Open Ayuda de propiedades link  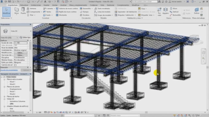(9, 70)
